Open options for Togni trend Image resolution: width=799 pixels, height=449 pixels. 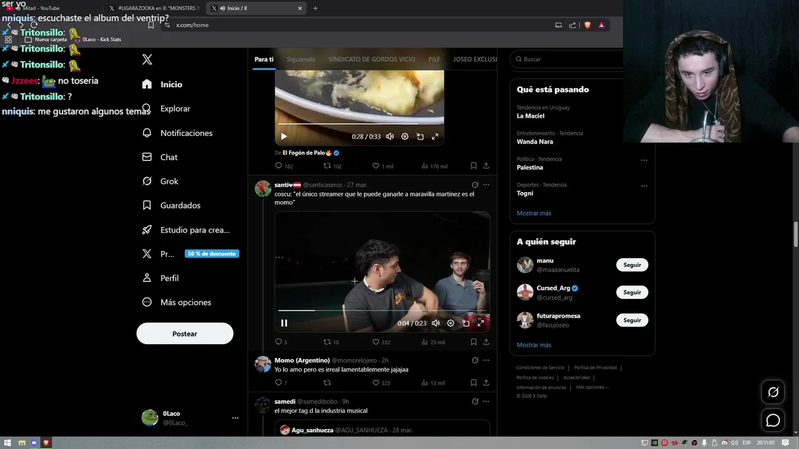tap(644, 186)
